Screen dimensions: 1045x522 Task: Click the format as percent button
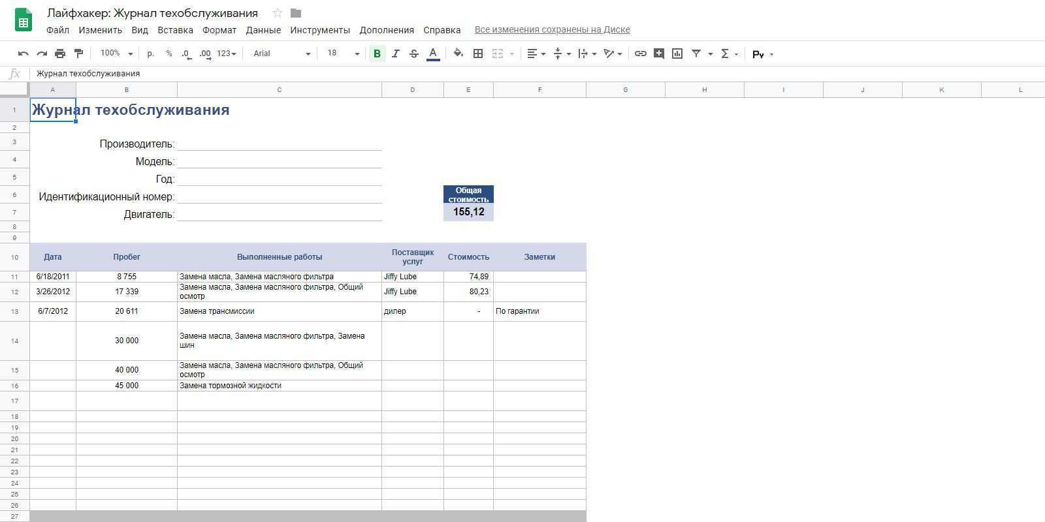169,54
